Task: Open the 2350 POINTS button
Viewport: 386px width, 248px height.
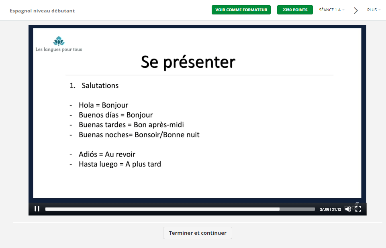Action: (x=295, y=10)
